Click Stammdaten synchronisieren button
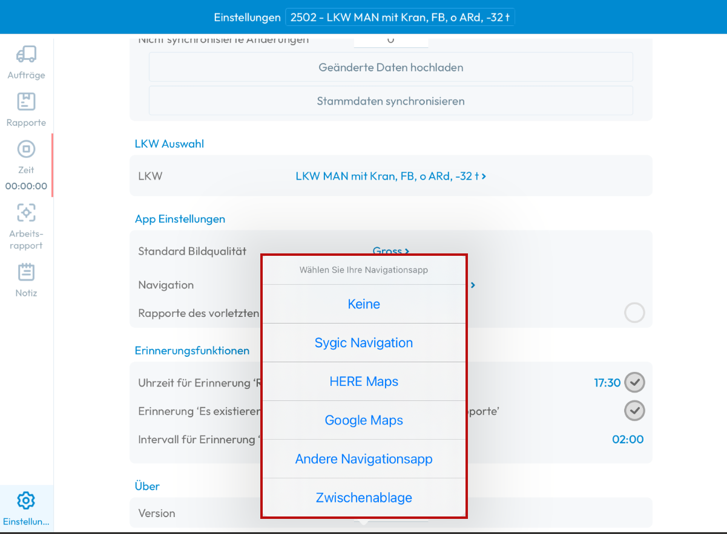 pos(391,101)
